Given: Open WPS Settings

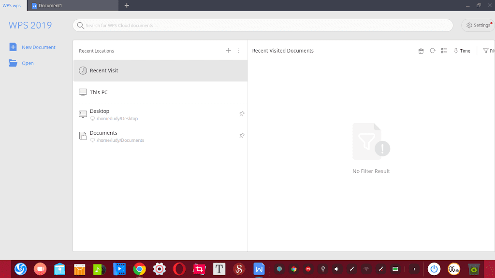Looking at the screenshot, I should (478, 25).
